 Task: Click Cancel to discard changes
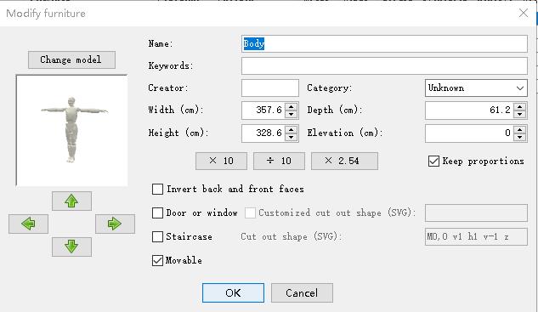[302, 292]
